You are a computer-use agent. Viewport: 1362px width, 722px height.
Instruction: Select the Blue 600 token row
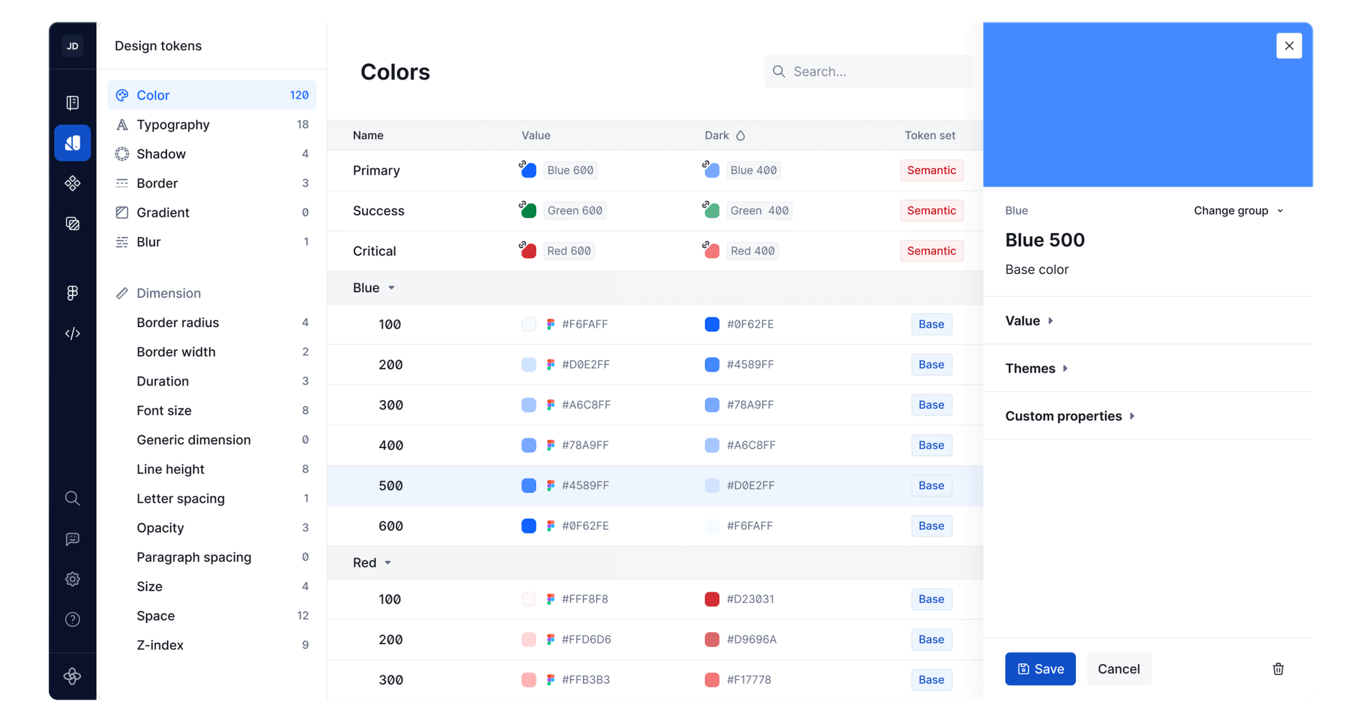655,526
